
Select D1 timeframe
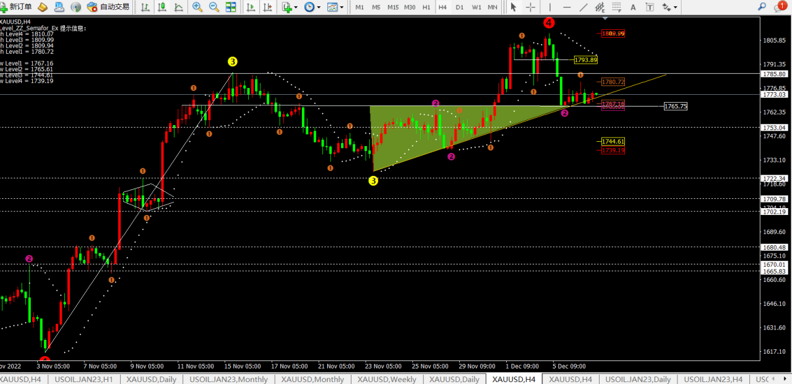tap(459, 7)
